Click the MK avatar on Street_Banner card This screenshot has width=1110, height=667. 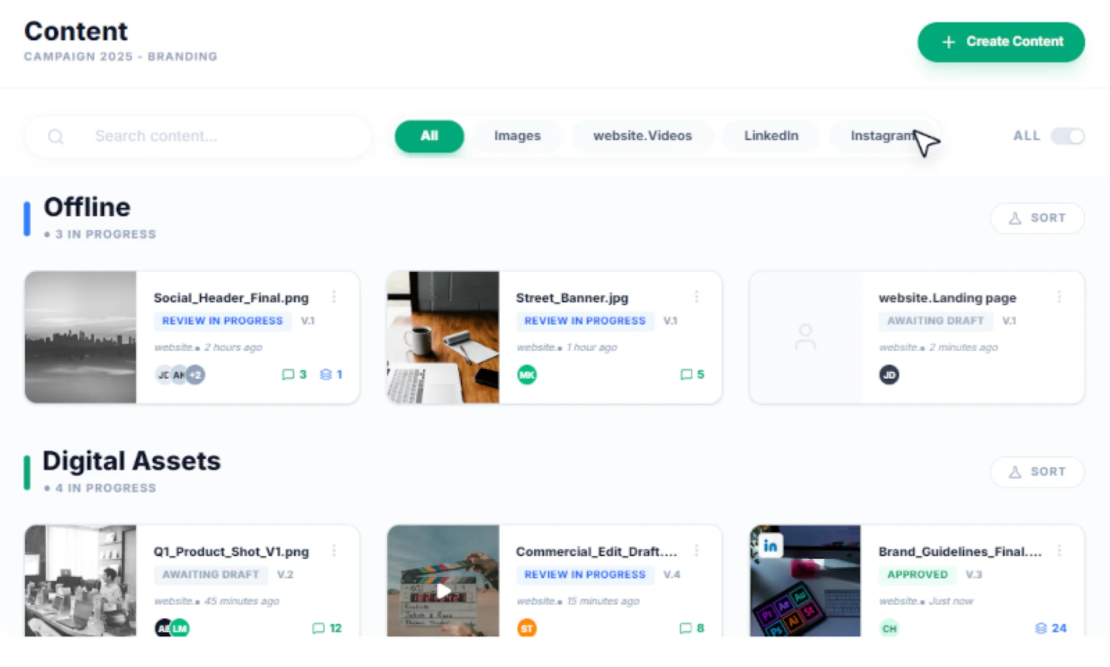tap(527, 374)
